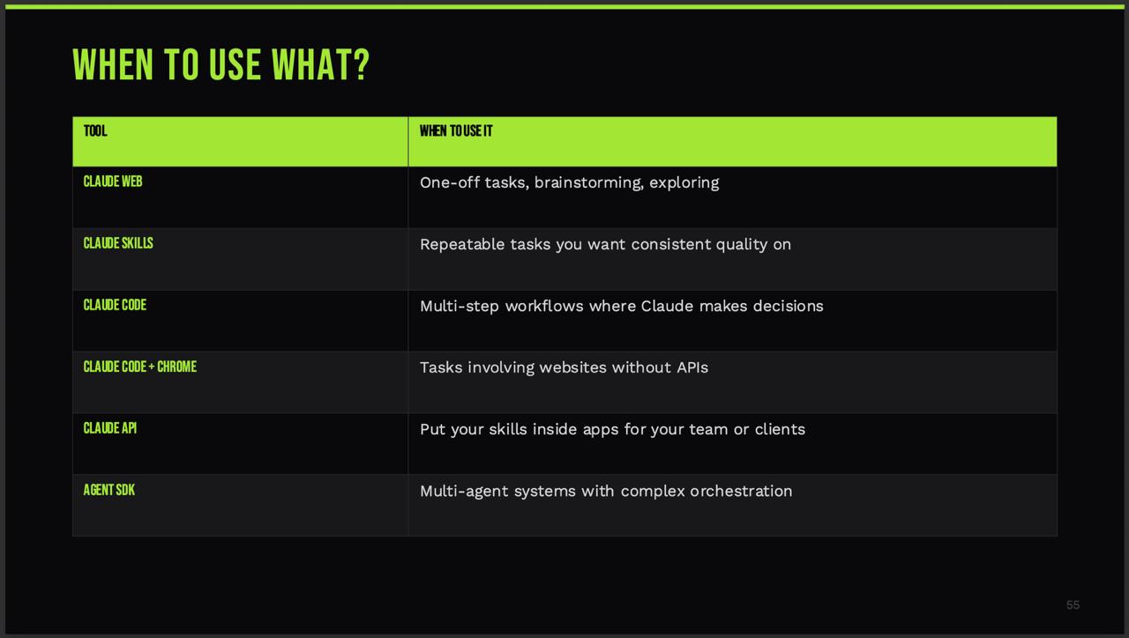Select the 'Claude Skills' row label
Viewport: 1129px width, 638px height.
(118, 243)
